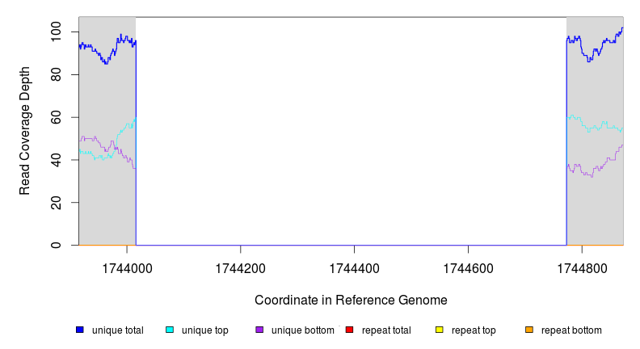Screen dimensions: 640x349
Task: Click the purple unique bottom legend swatch
Action: coord(259,330)
